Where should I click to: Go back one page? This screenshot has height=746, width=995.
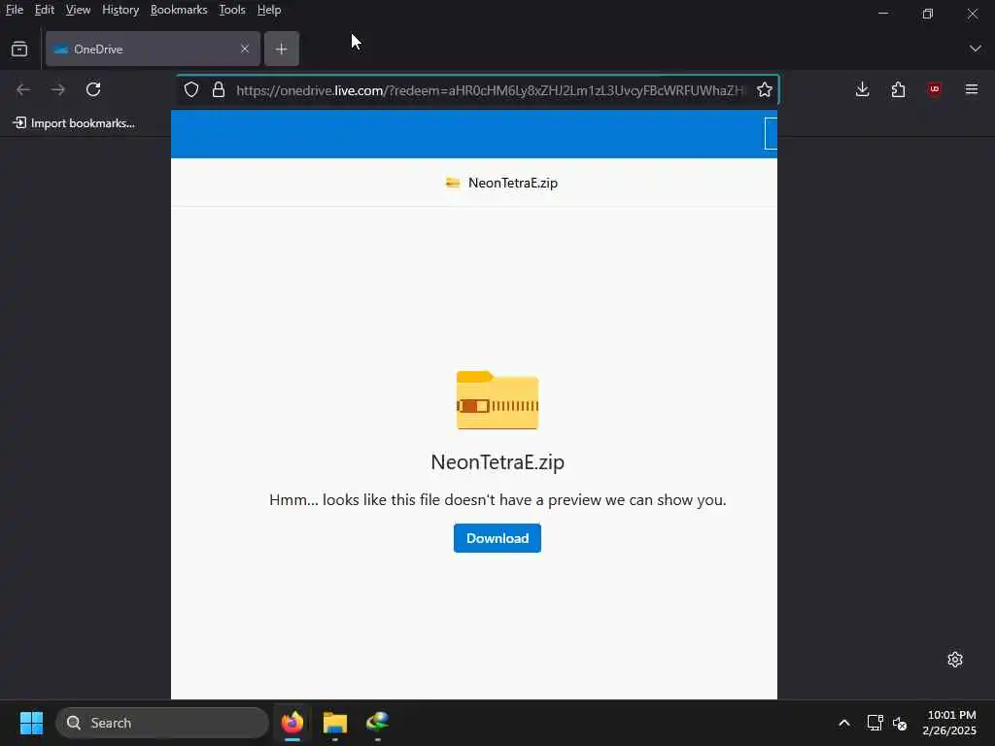pos(23,89)
